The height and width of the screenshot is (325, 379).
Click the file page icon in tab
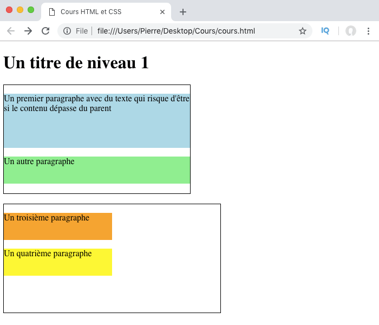point(52,12)
